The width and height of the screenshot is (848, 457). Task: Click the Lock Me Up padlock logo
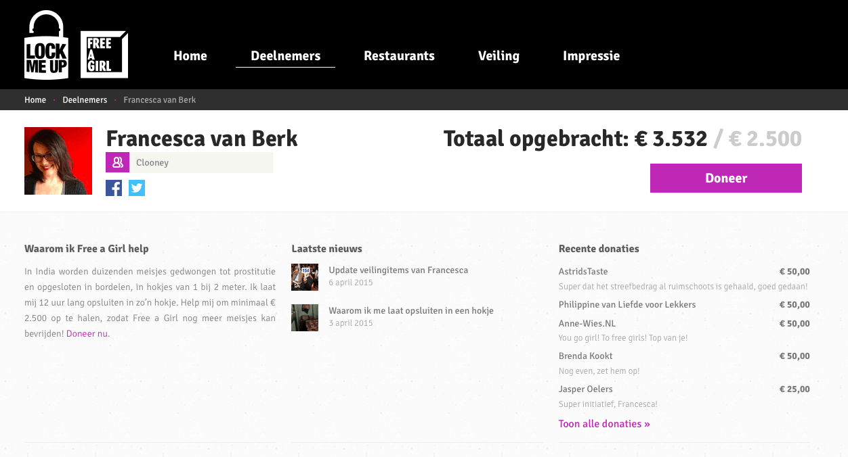pyautogui.click(x=46, y=46)
